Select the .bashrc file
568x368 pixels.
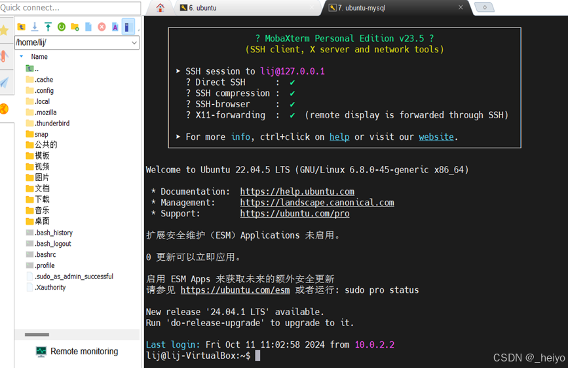pos(41,254)
